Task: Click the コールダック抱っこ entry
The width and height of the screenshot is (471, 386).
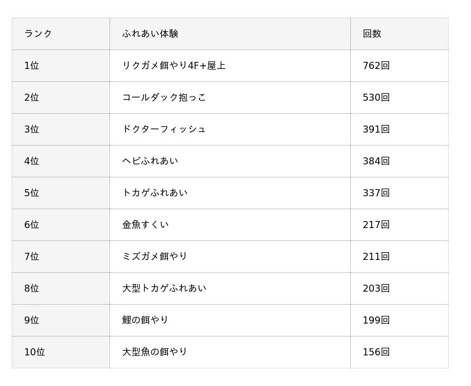Action: (164, 97)
